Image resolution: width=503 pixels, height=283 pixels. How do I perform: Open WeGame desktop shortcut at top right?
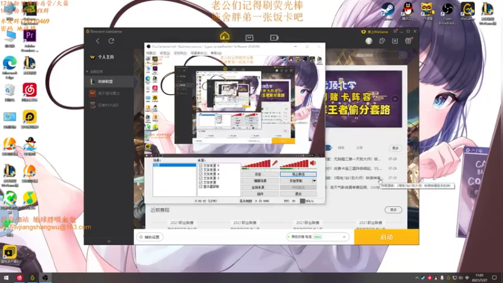click(x=467, y=11)
